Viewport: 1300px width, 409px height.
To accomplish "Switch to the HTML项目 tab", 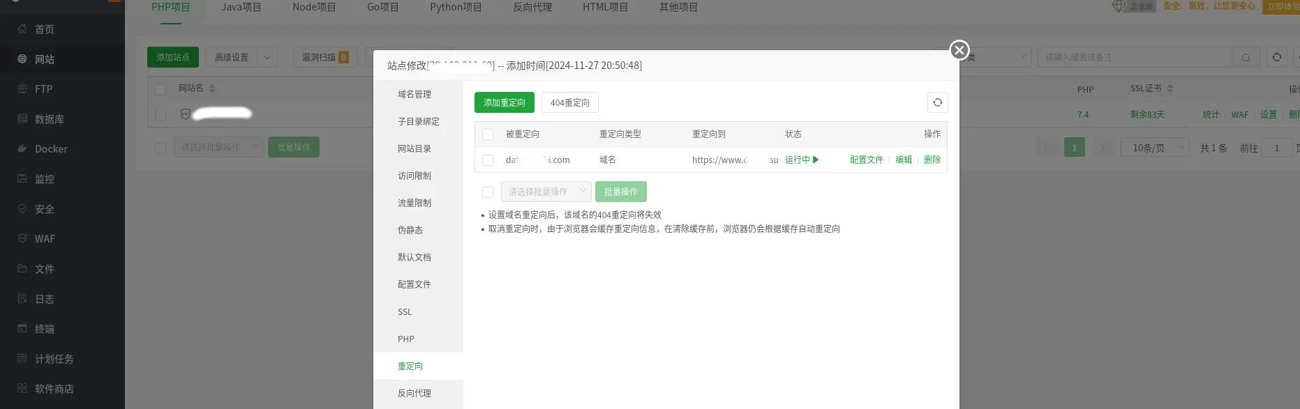I will pos(606,7).
